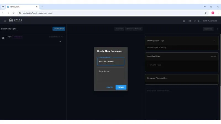
Task: Reload the browser page
Action: pyautogui.click(x=14, y=13)
